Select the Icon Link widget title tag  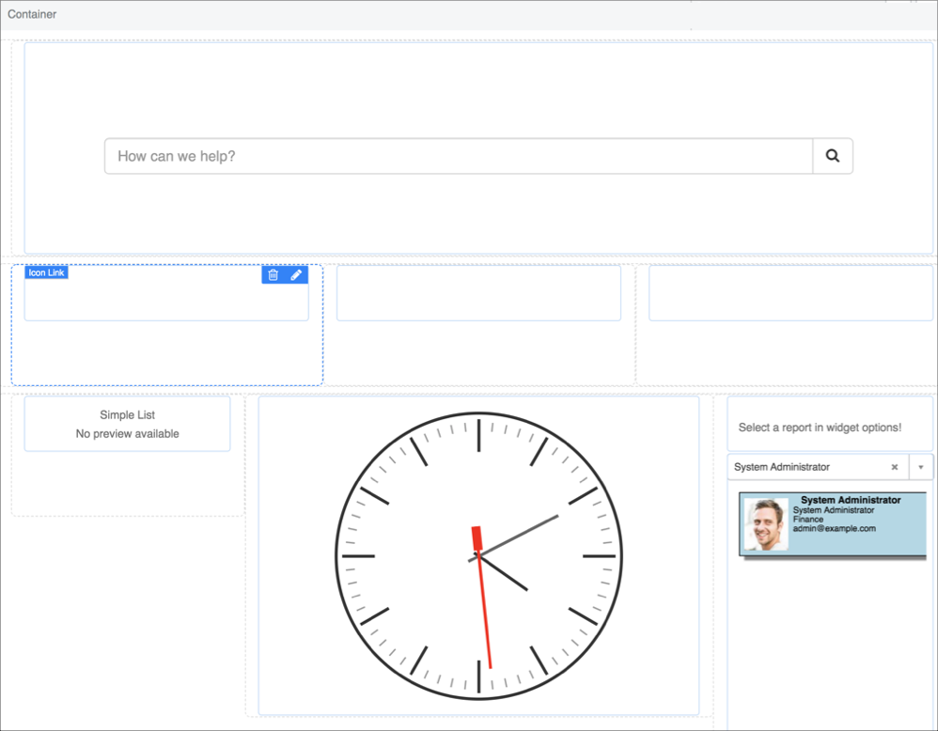pyautogui.click(x=46, y=272)
